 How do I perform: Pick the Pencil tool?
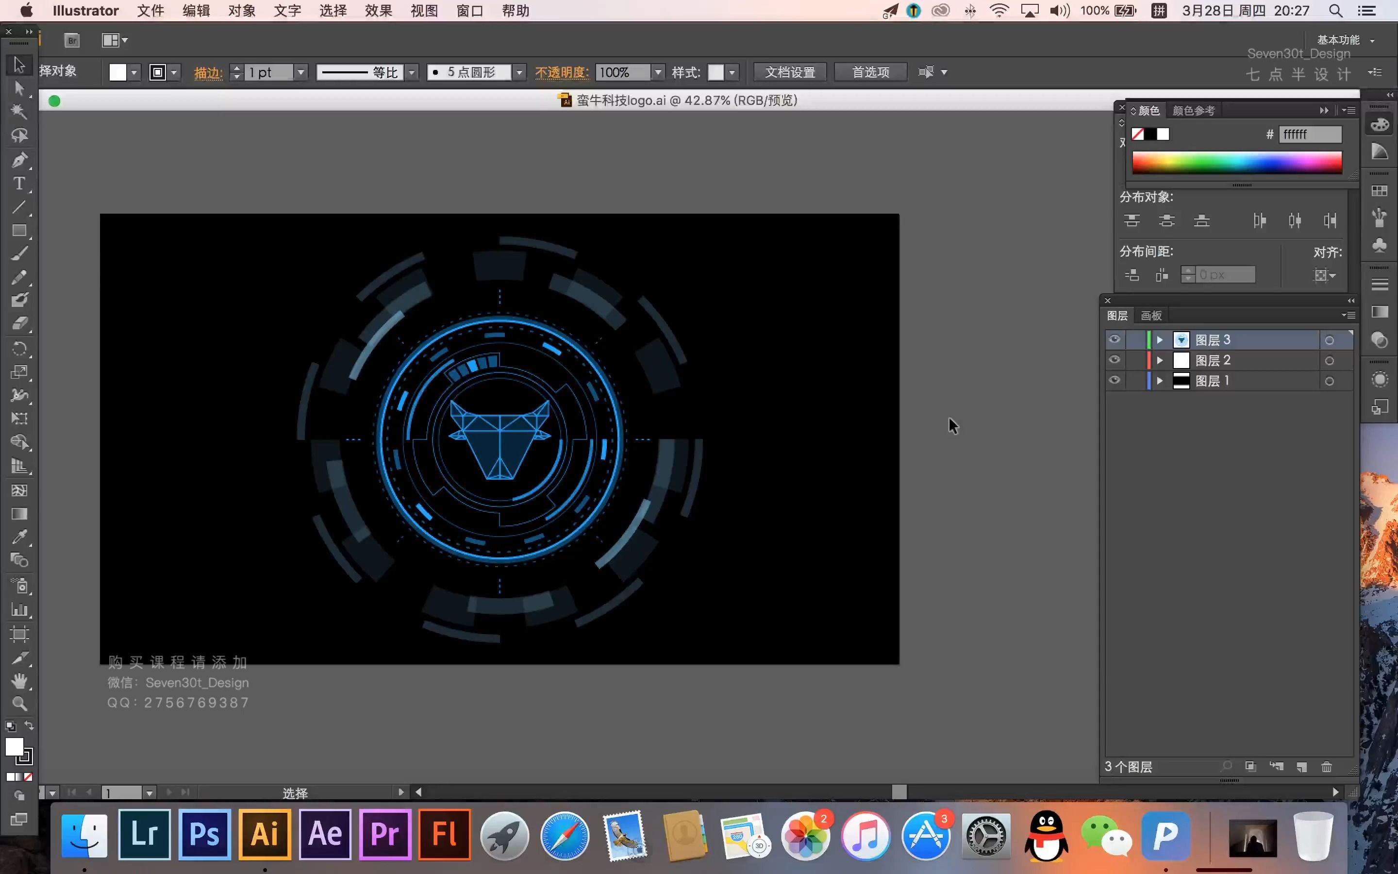[19, 277]
